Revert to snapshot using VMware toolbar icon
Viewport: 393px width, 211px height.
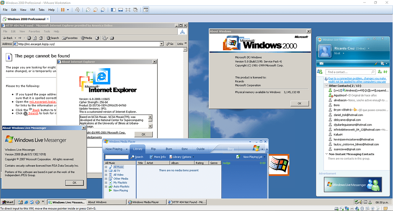coord(96,10)
